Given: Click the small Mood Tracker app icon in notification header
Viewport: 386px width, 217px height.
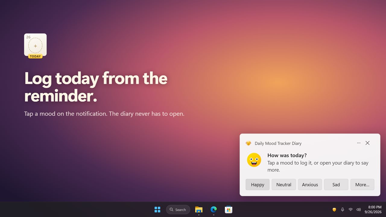Looking at the screenshot, I should [248, 143].
